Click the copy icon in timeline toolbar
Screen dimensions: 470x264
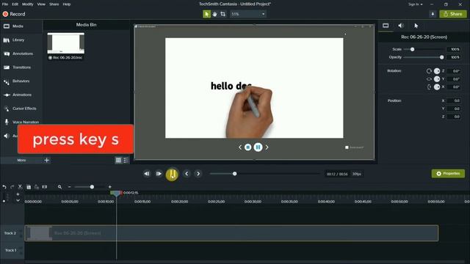29,187
